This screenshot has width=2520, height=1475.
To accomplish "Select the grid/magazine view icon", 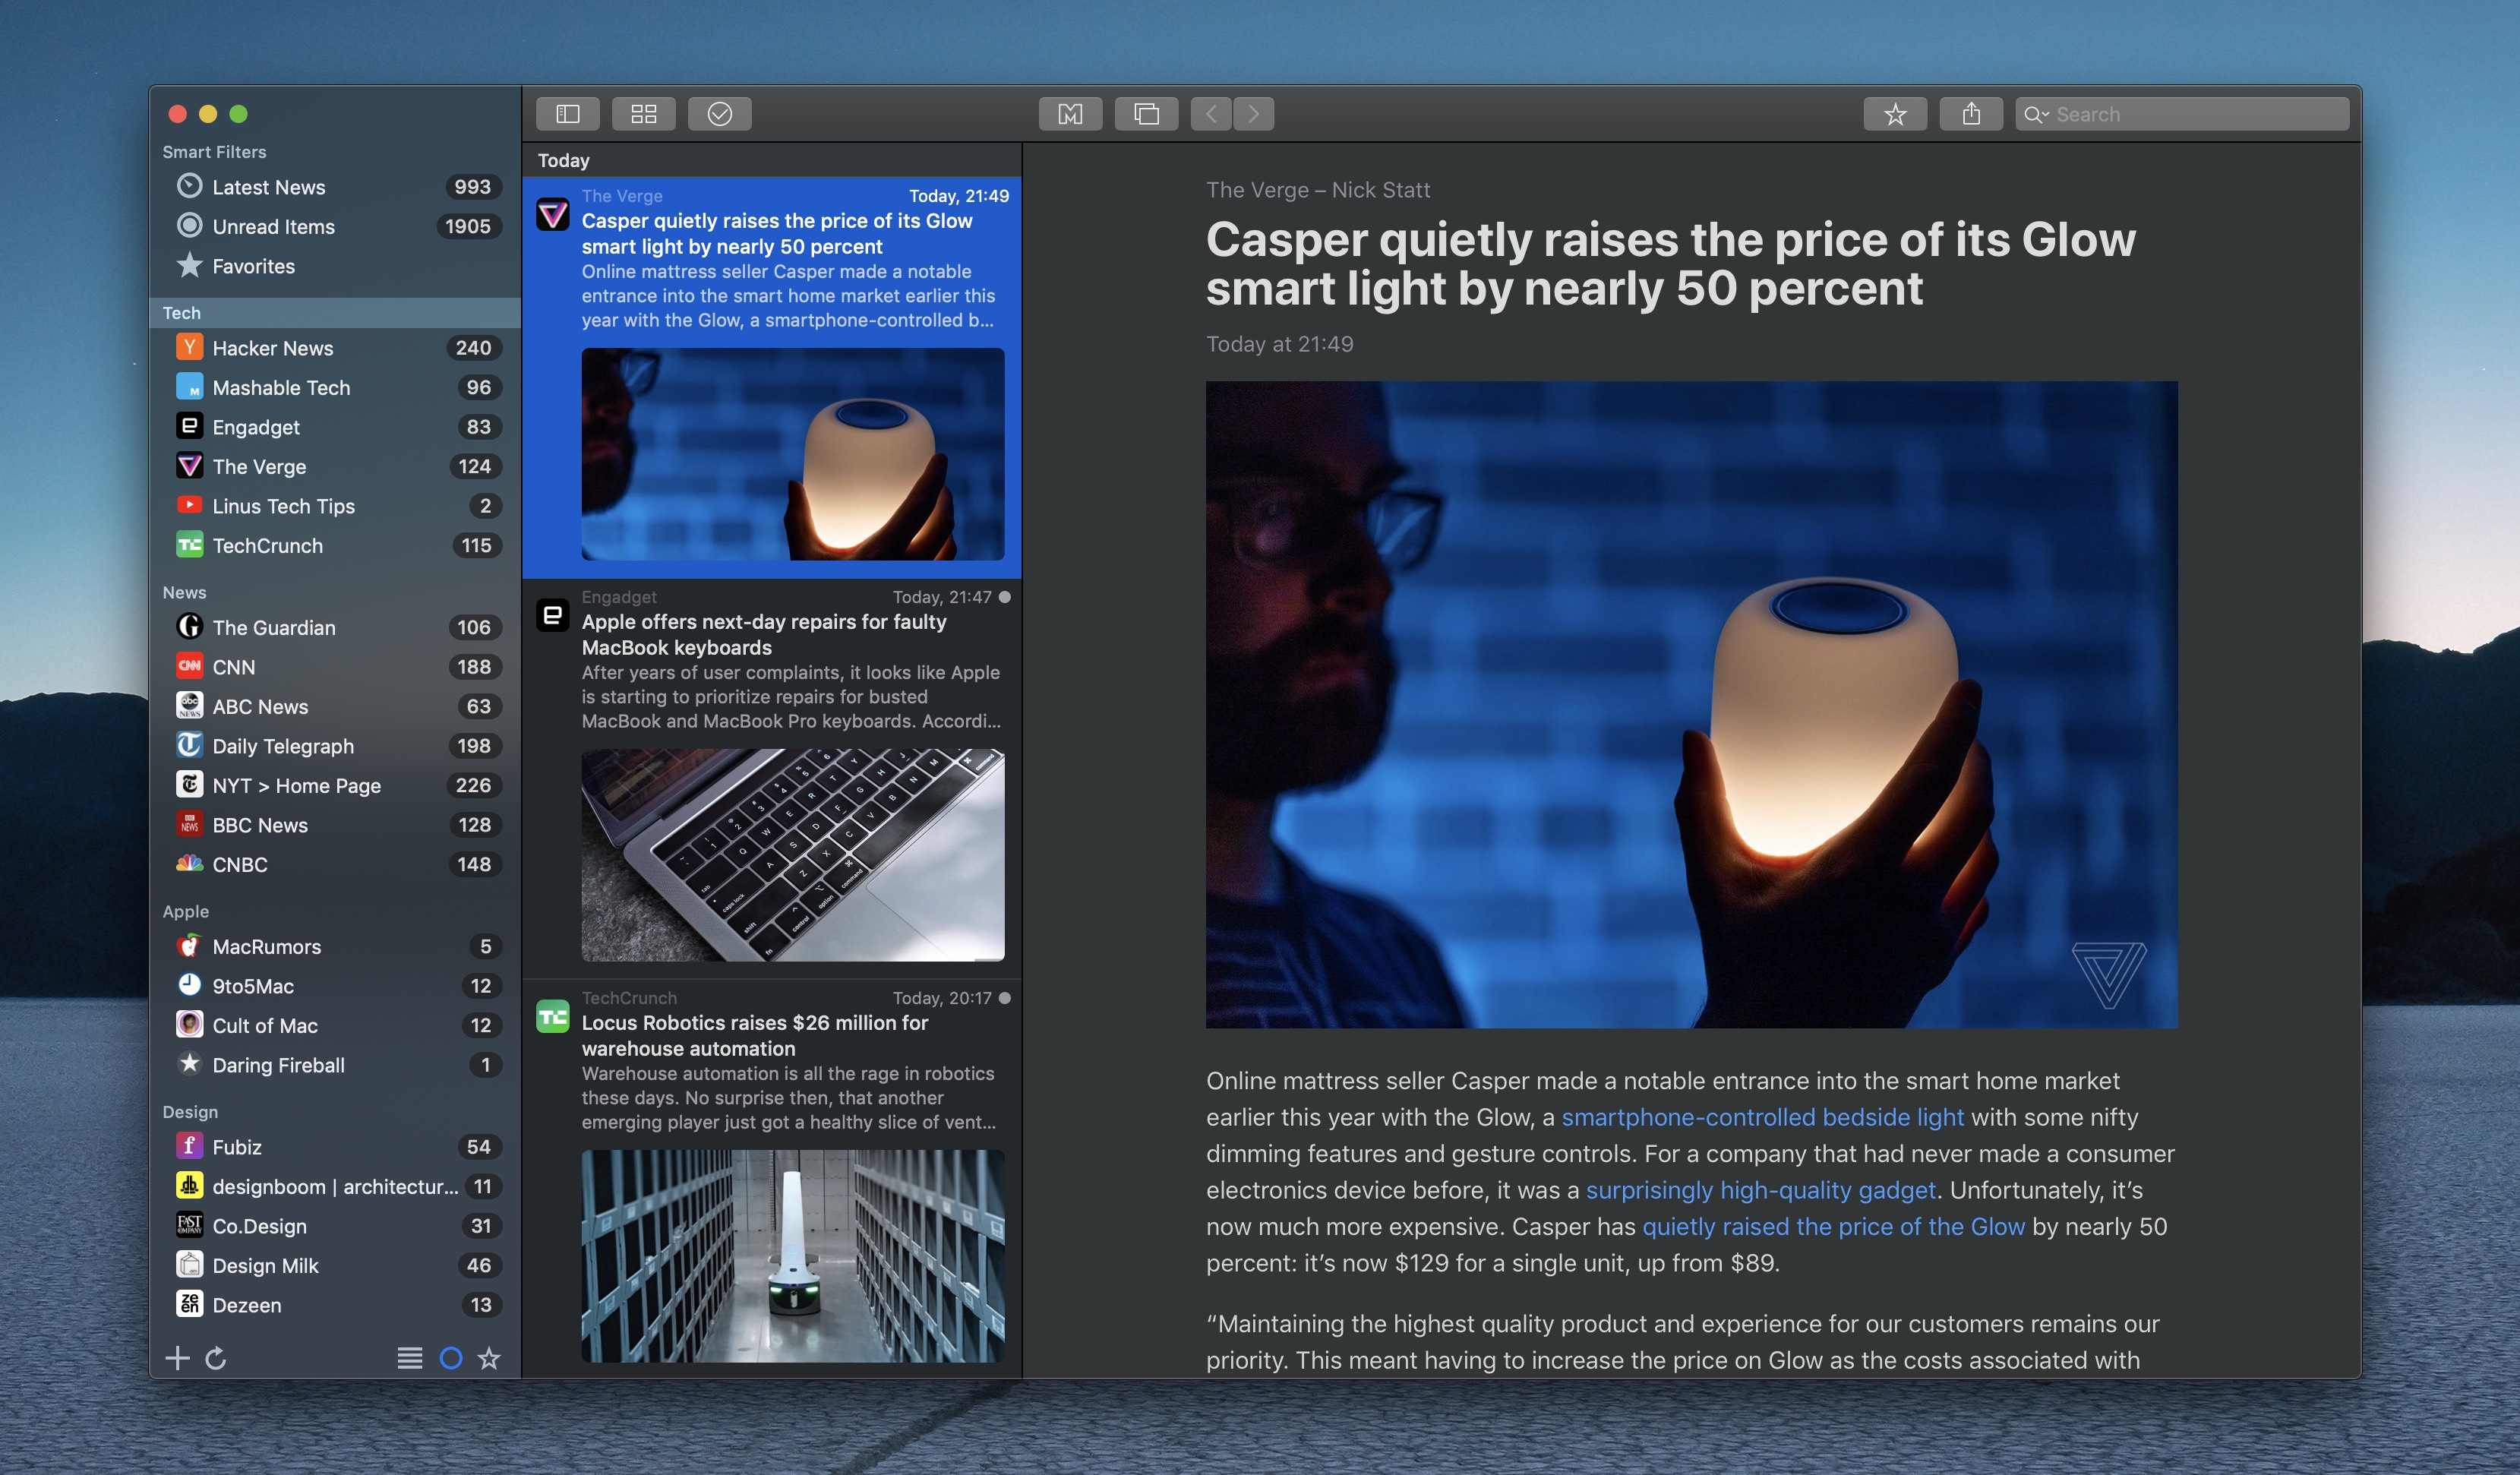I will coord(643,111).
